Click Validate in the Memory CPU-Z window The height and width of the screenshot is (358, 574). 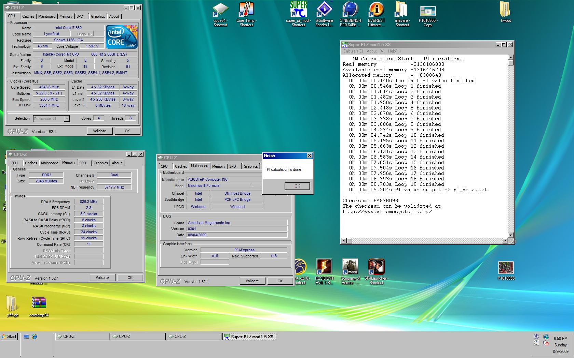(x=102, y=278)
